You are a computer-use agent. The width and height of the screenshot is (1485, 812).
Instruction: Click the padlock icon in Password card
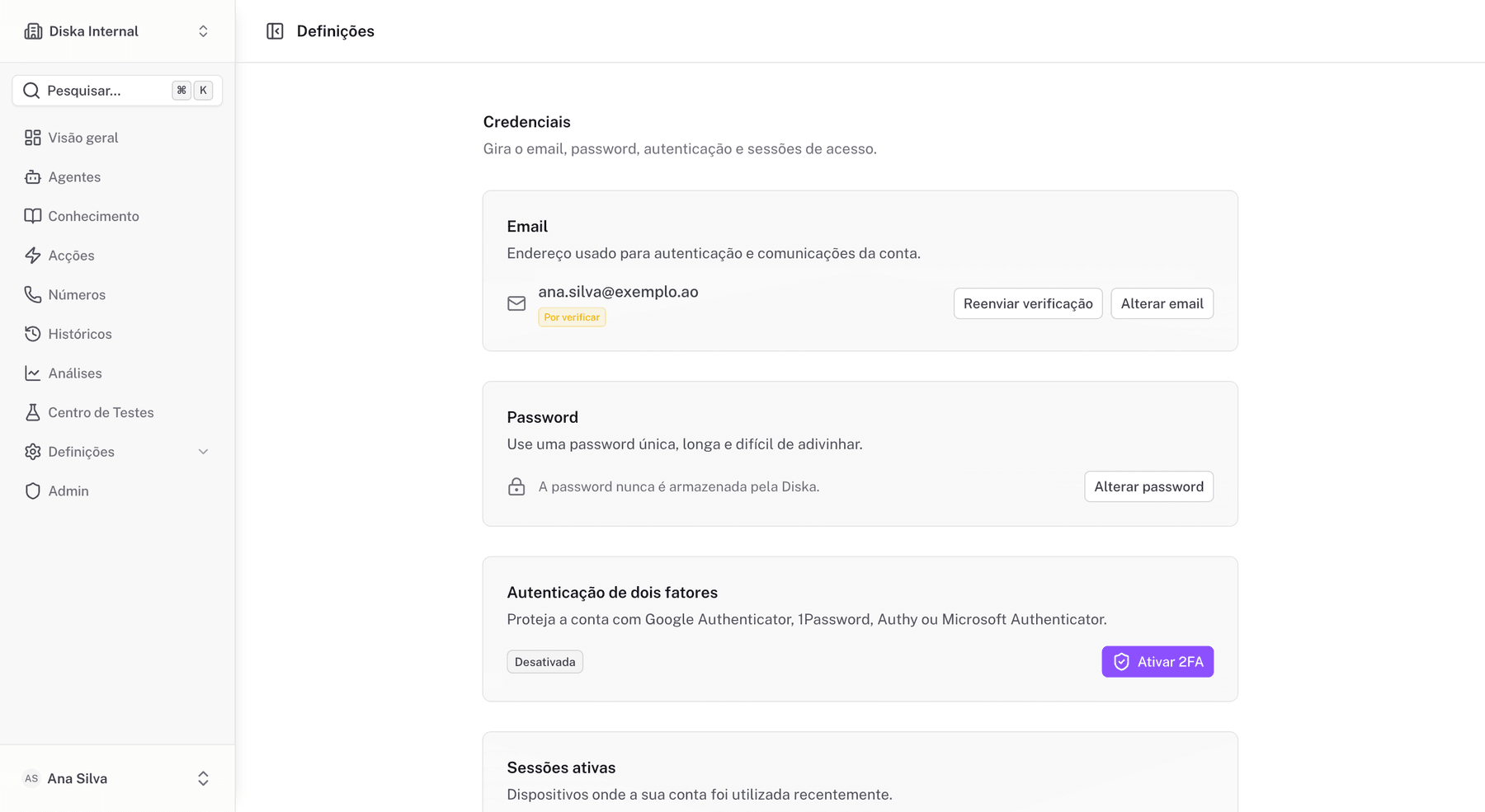click(516, 486)
